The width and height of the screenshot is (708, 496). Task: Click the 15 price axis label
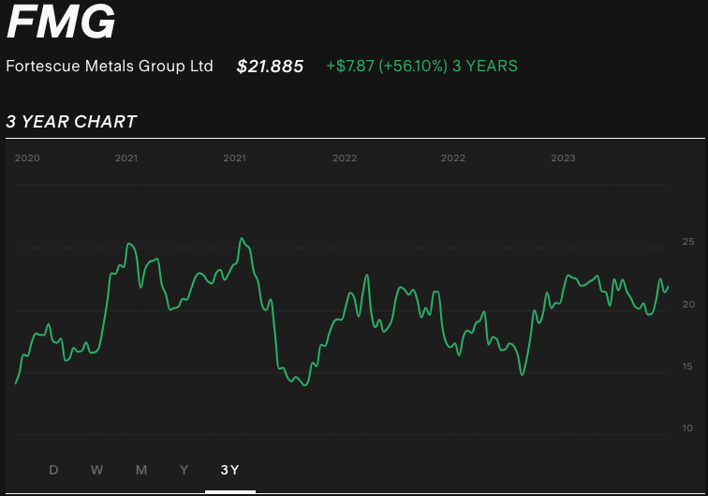(688, 367)
